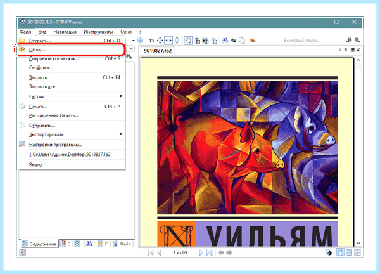Expand the Сессии submenu
Screen dimensions: 380x274
point(72,96)
